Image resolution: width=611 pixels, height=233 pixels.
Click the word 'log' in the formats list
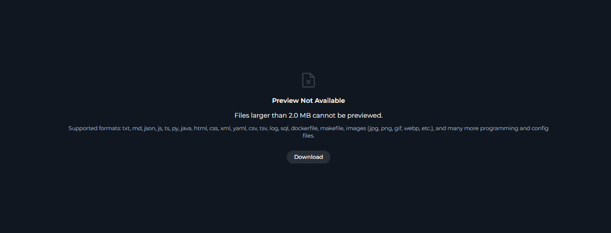274,128
